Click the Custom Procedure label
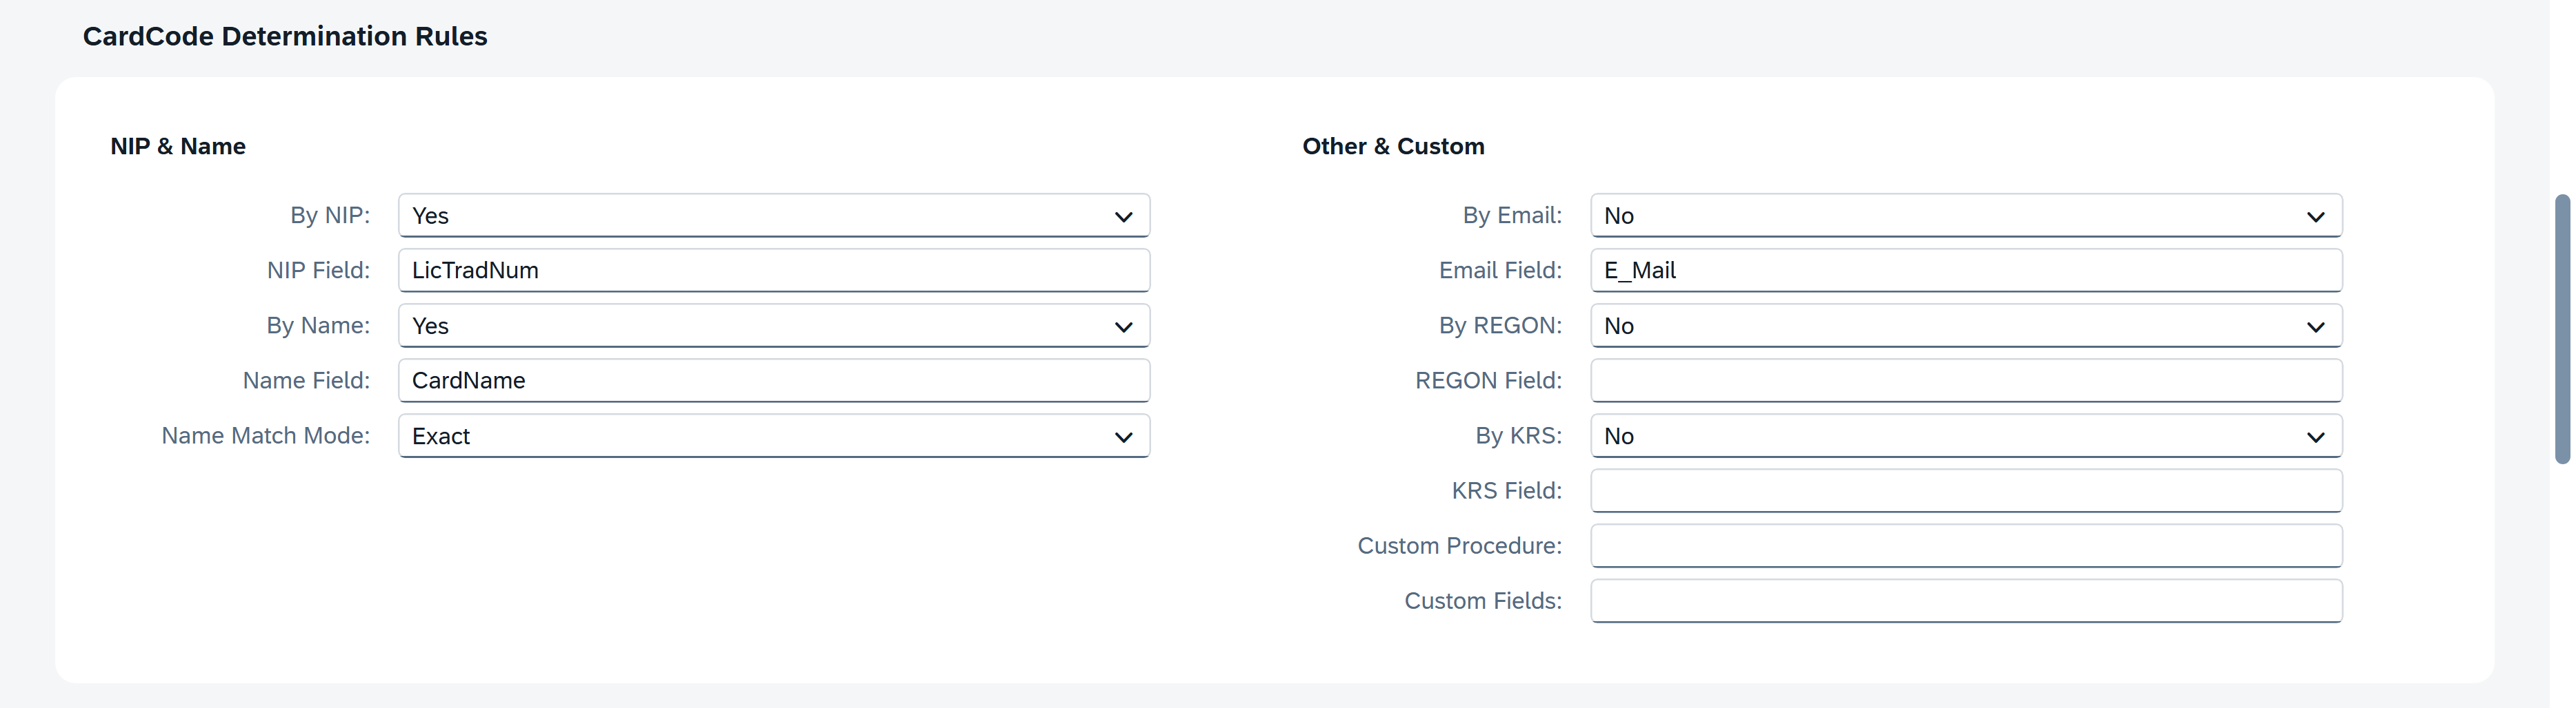Screen dimensions: 2576x708 [x=1459, y=546]
